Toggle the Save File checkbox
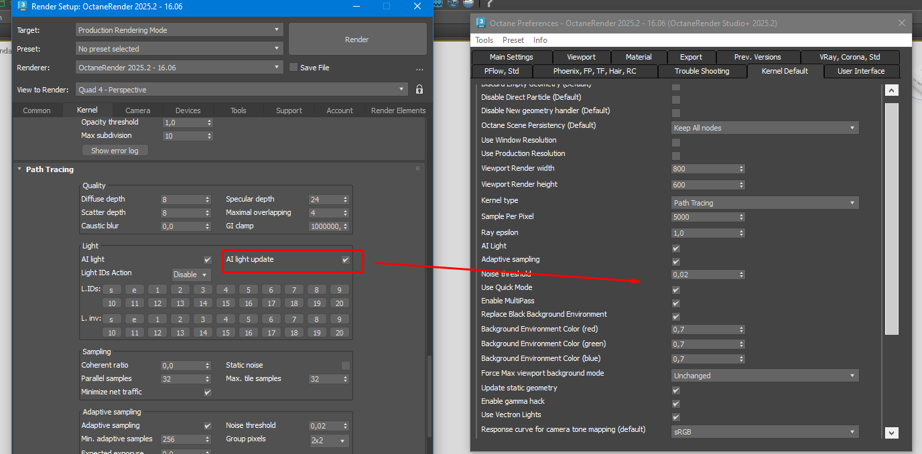922x454 pixels. coord(293,68)
